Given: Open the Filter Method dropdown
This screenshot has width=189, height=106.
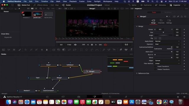Looking at the screenshot, I should [167, 64].
